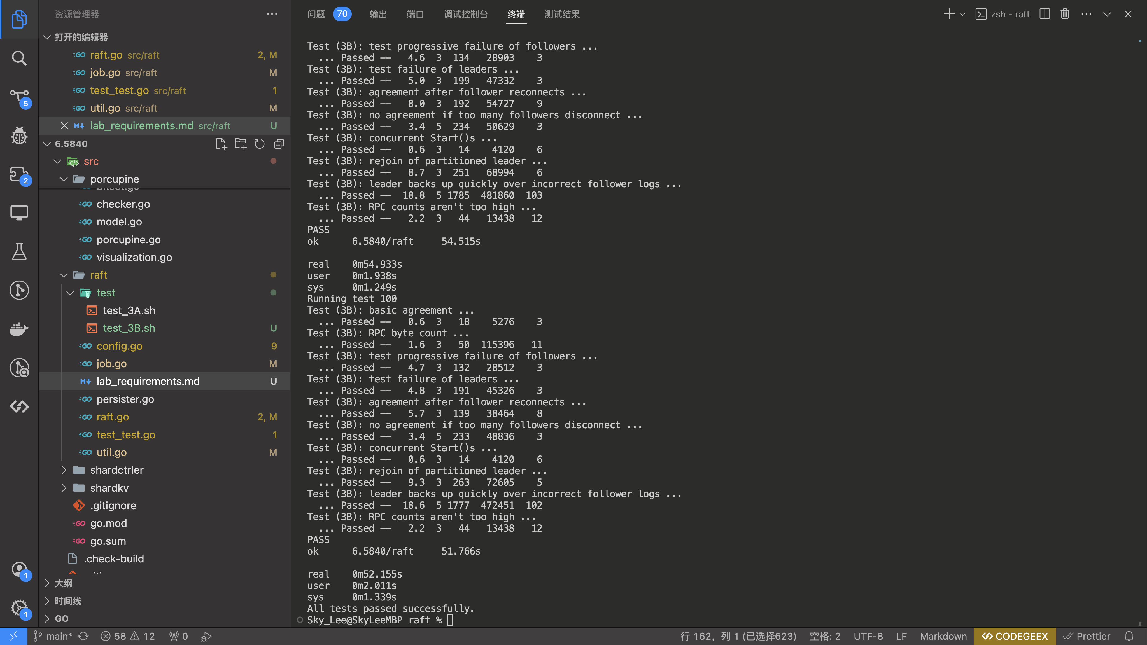Click the new file icon in explorer header
The height and width of the screenshot is (645, 1147).
221,144
